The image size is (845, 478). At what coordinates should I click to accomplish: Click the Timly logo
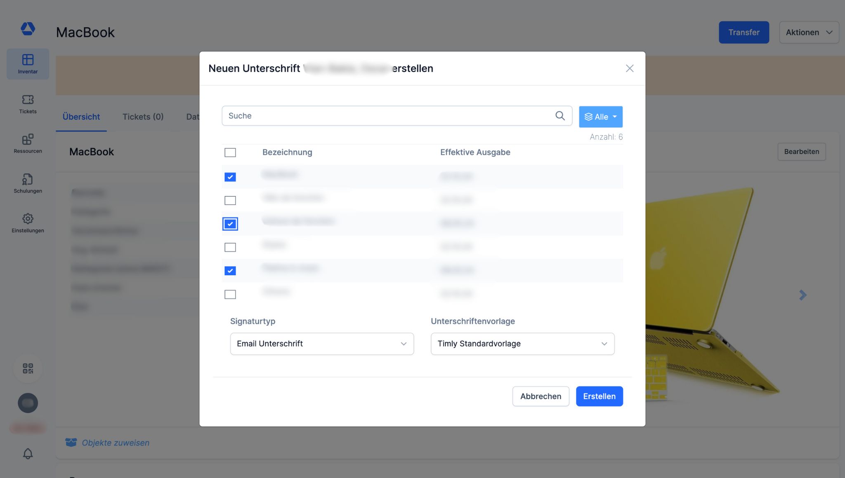tap(28, 28)
